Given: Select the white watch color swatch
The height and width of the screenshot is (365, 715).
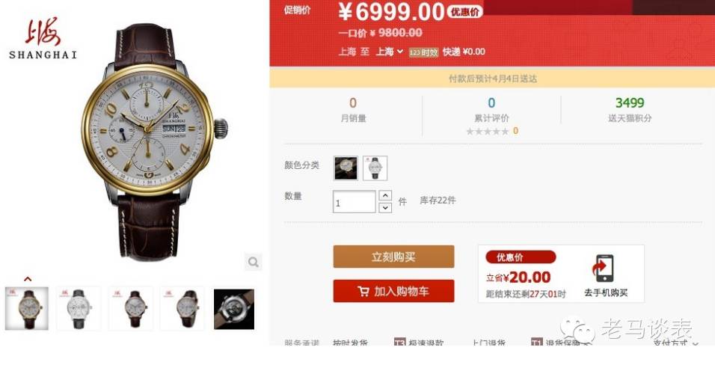Looking at the screenshot, I should (375, 168).
